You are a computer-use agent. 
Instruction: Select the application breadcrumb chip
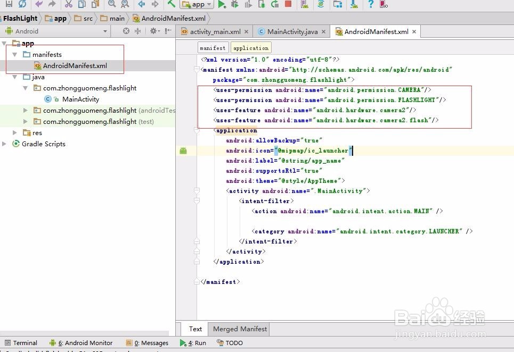(250, 47)
